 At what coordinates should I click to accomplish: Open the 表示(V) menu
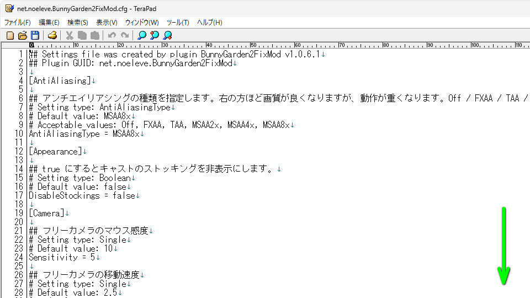tap(107, 23)
